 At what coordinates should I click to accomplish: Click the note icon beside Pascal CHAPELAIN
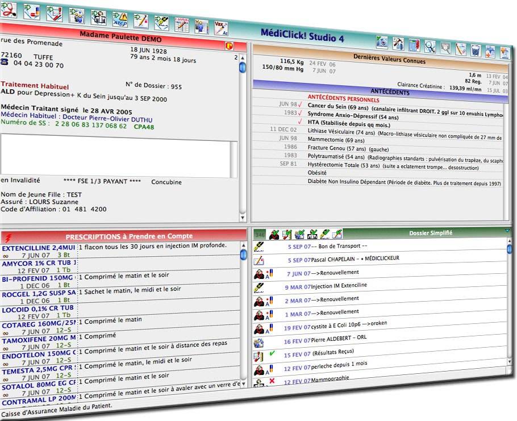click(x=259, y=261)
